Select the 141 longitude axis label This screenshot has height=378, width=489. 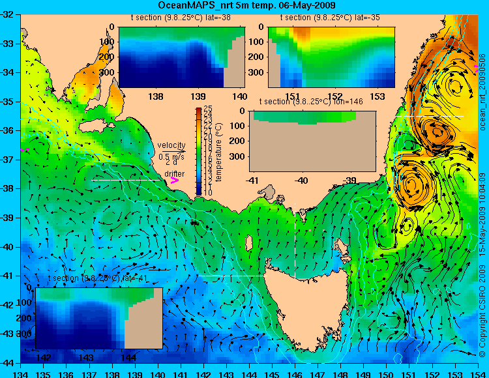pos(181,374)
